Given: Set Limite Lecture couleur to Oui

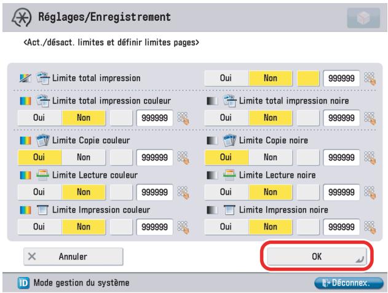Looking at the screenshot, I should tap(39, 192).
